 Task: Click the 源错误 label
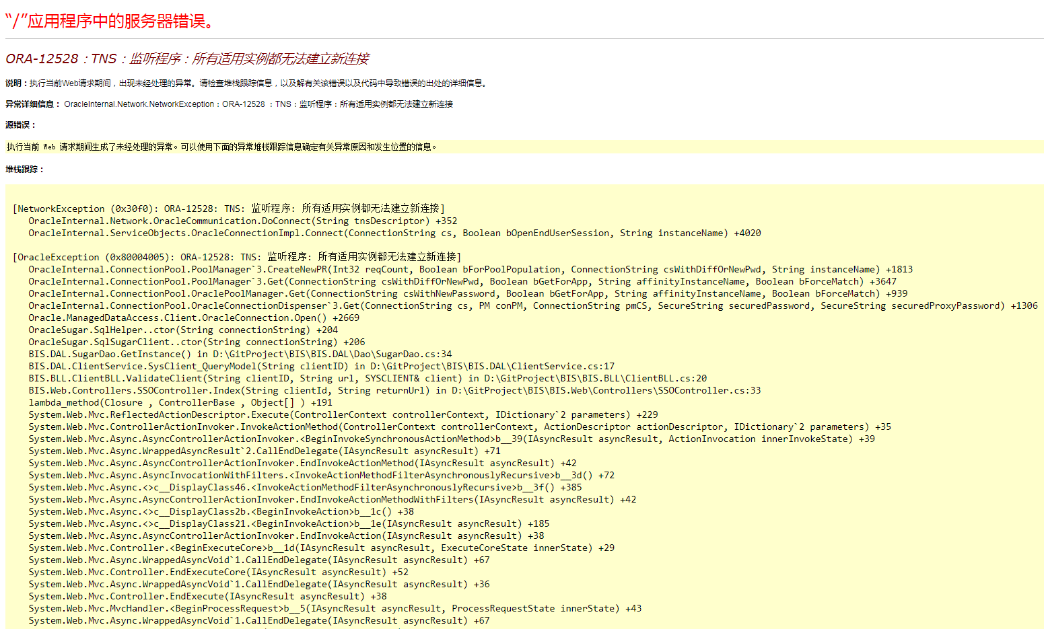pyautogui.click(x=20, y=125)
